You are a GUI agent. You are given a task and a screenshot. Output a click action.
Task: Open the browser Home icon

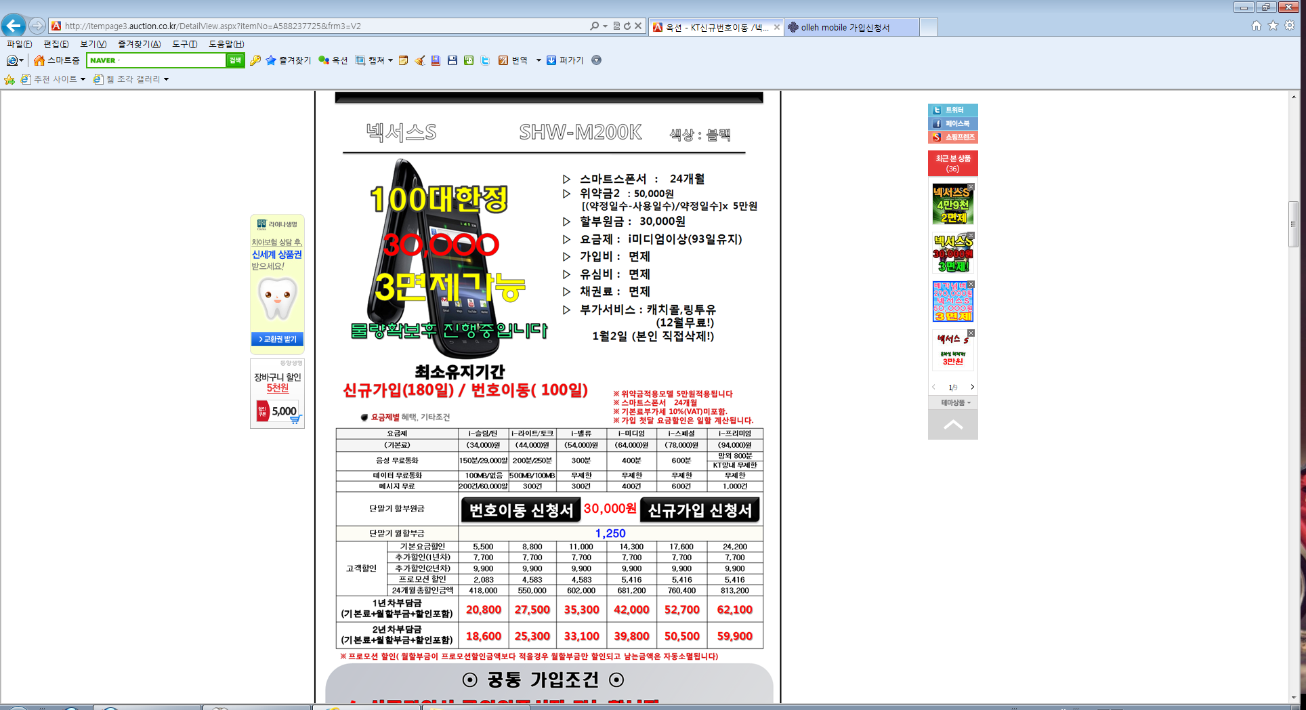click(1257, 26)
